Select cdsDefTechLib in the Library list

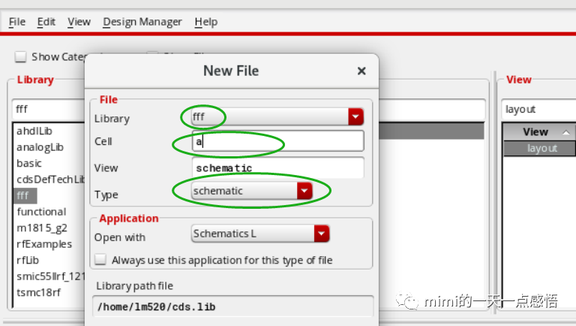point(50,180)
